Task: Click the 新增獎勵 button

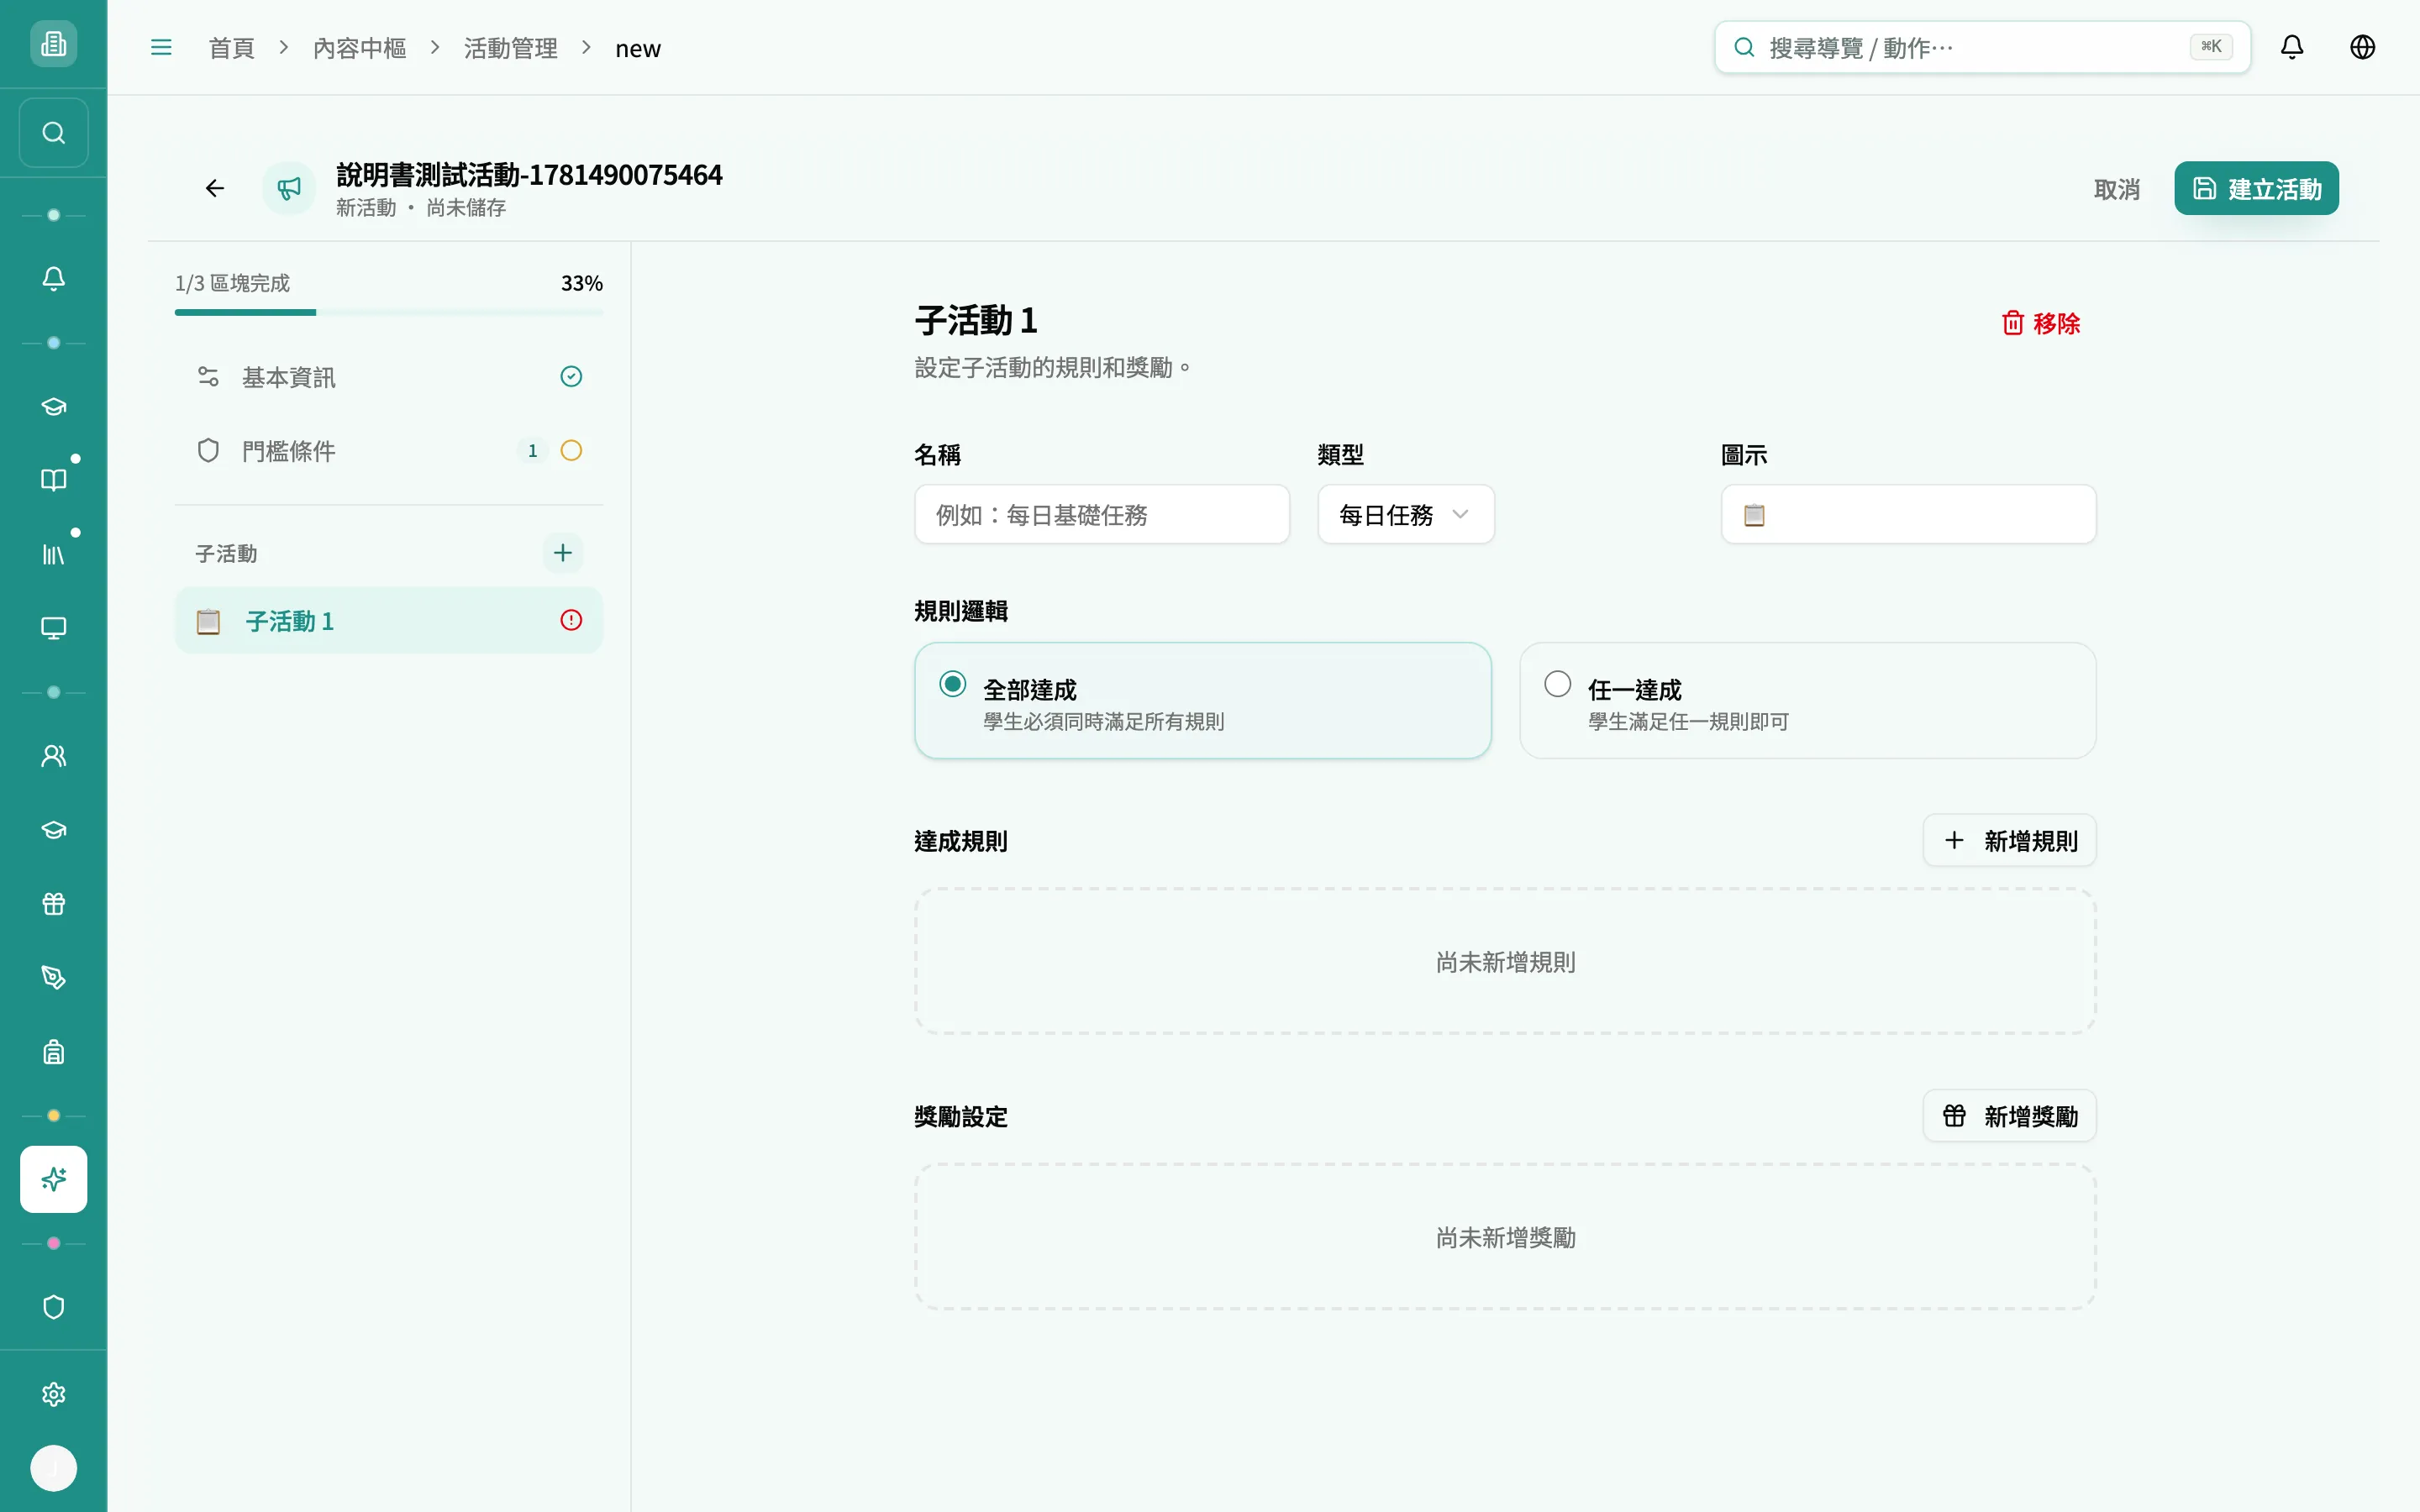Action: click(x=2010, y=1116)
